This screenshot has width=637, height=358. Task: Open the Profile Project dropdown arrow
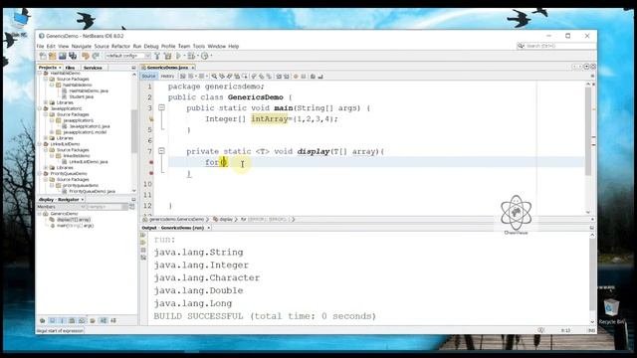[x=211, y=56]
